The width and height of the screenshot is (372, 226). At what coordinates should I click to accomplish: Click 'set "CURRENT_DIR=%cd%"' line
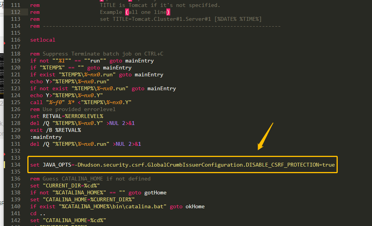65,186
